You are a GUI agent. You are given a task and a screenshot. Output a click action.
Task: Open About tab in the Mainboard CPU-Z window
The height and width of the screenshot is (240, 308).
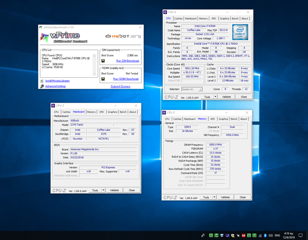tap(133, 112)
